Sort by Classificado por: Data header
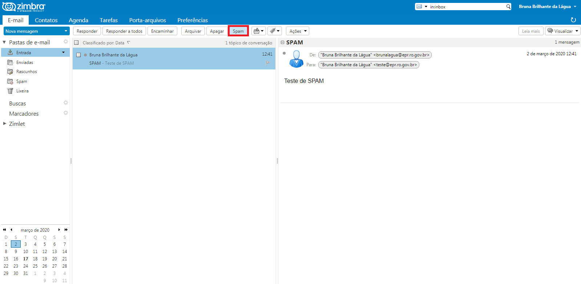The image size is (581, 284). [x=104, y=43]
